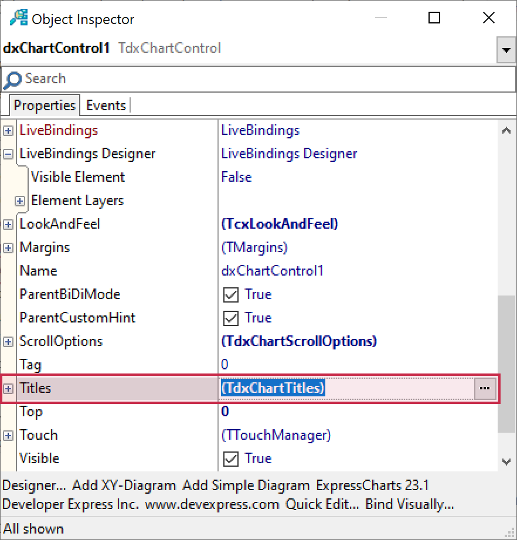Expand the Element Layers node
This screenshot has height=540, width=517.
(20, 201)
